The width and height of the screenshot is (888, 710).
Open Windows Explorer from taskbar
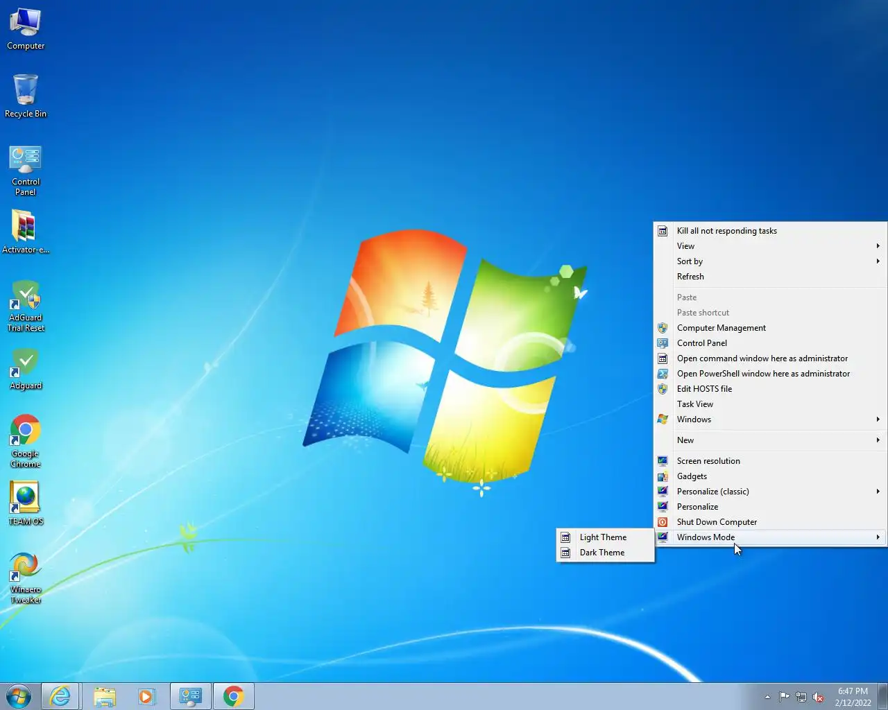(105, 696)
